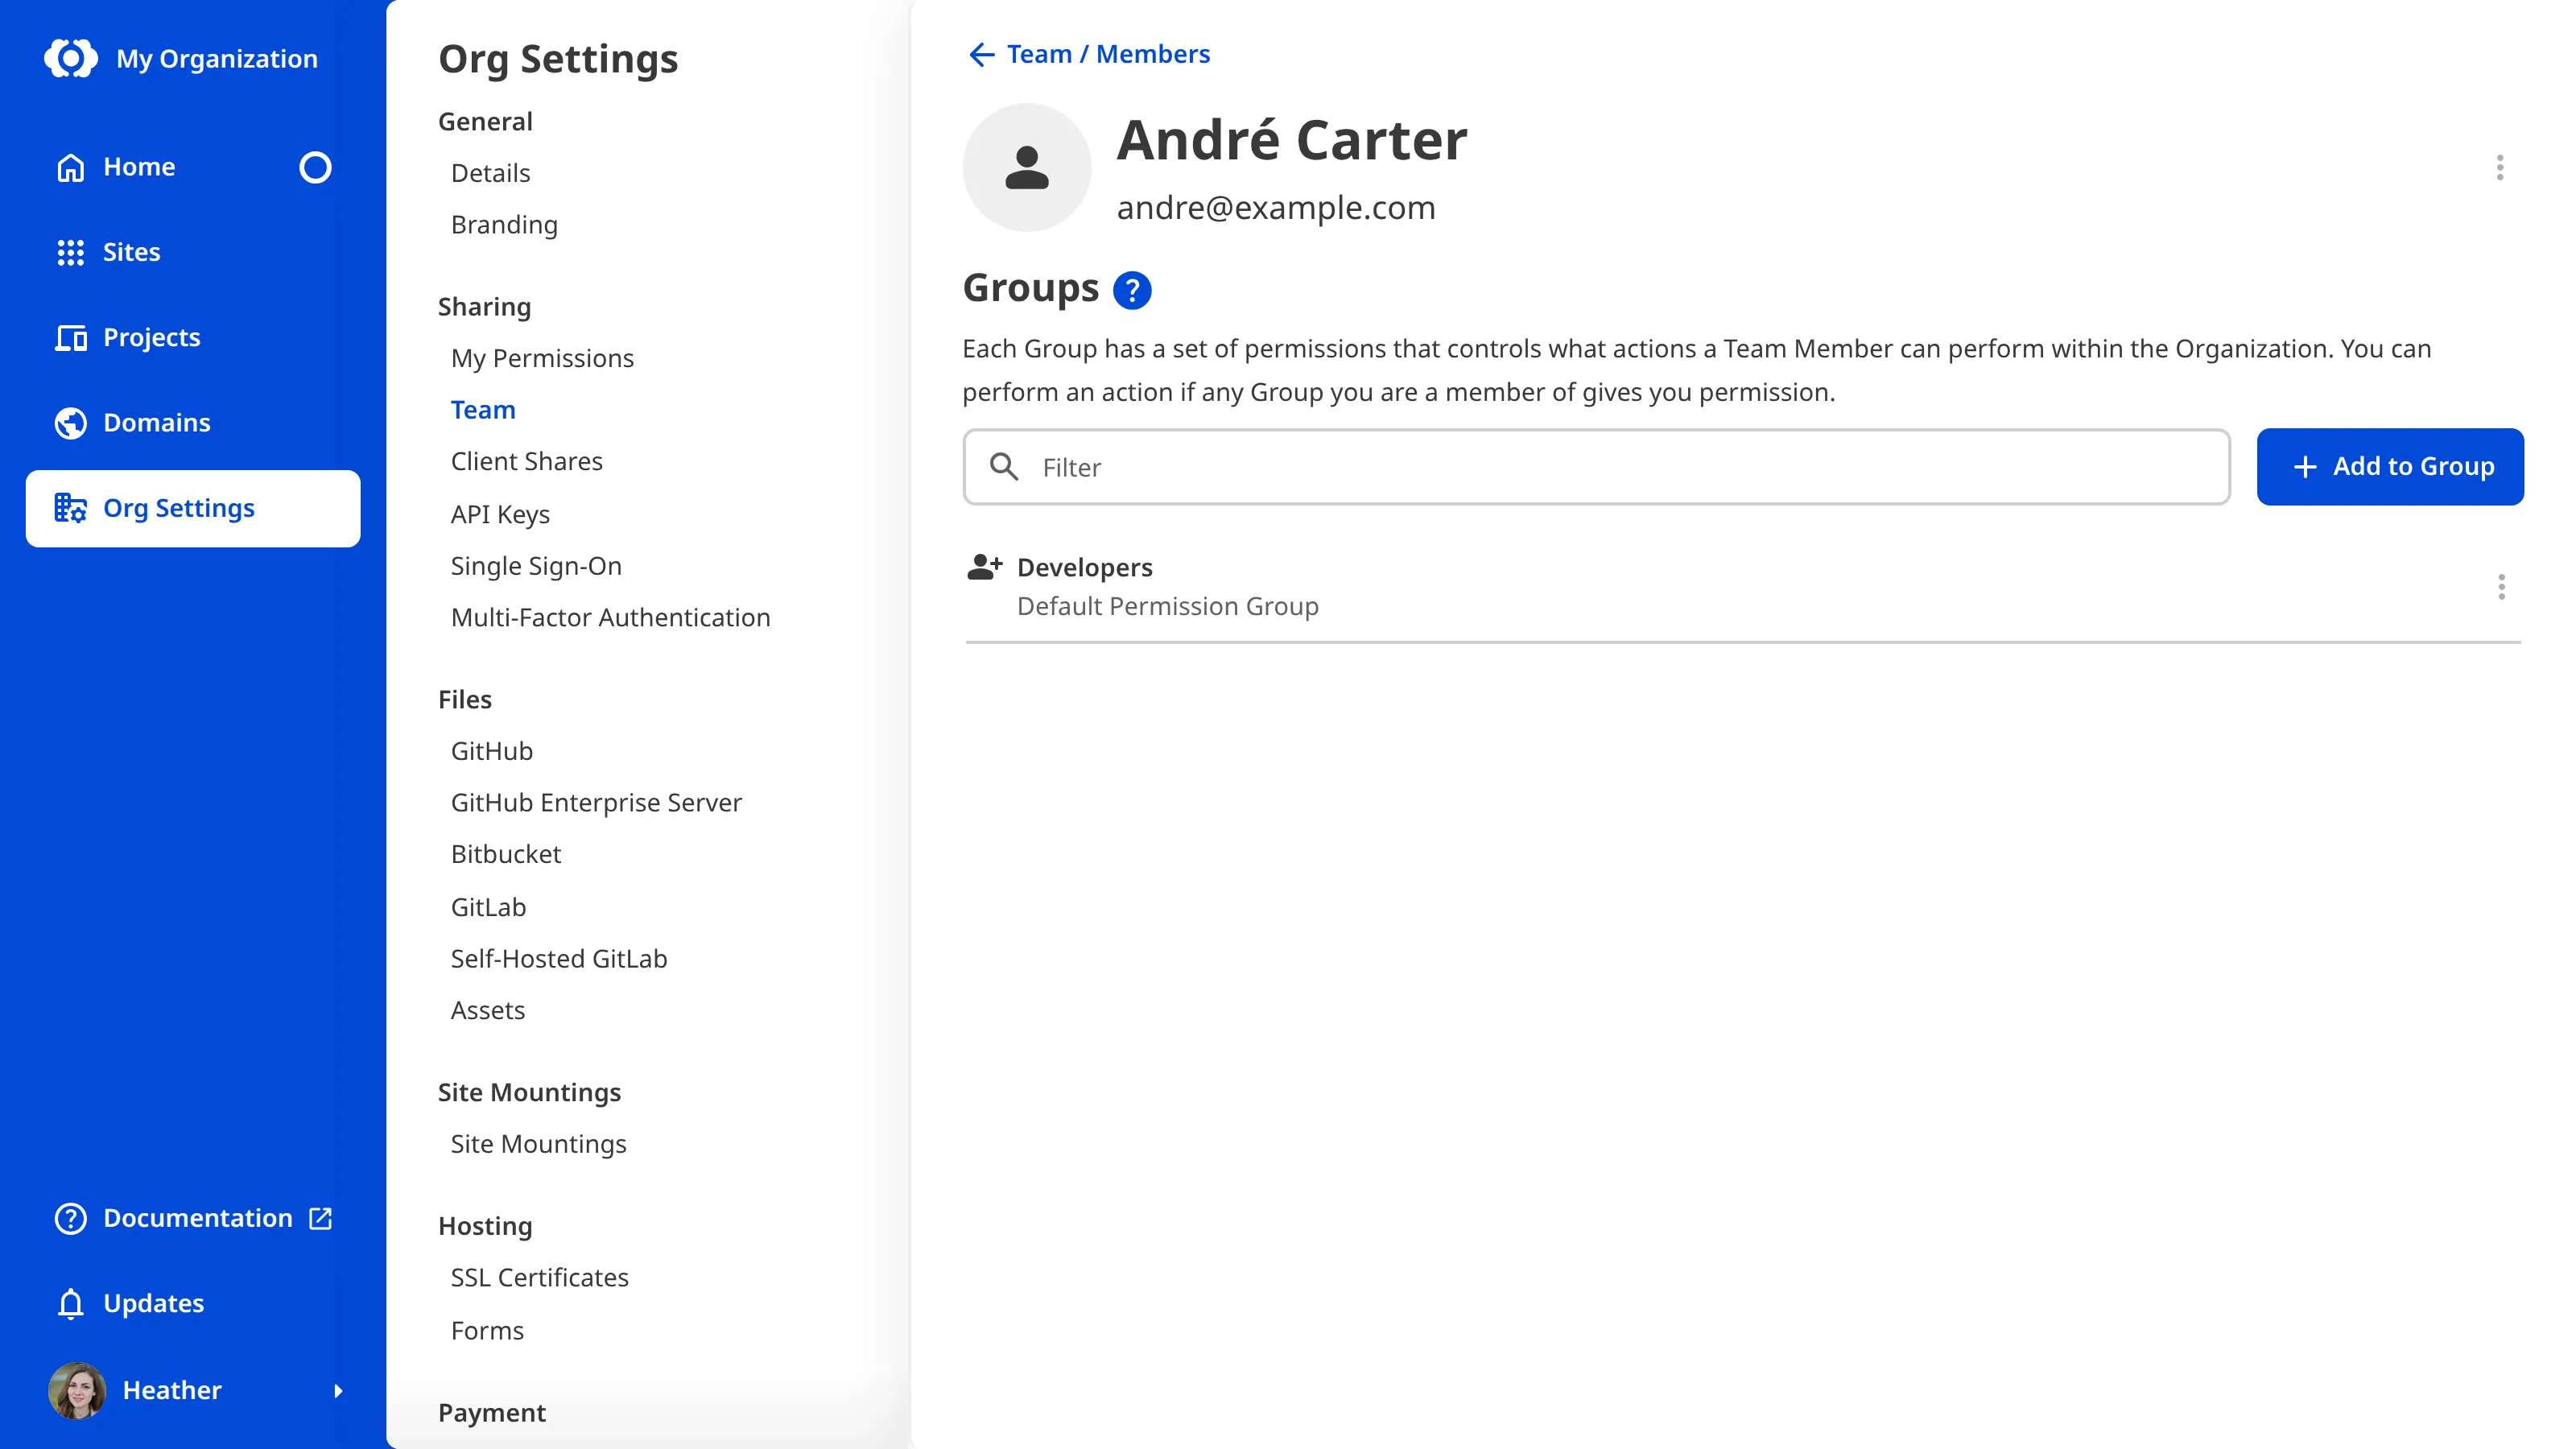The width and height of the screenshot is (2576, 1449).
Task: Click the Developers group person icon
Action: [x=984, y=567]
